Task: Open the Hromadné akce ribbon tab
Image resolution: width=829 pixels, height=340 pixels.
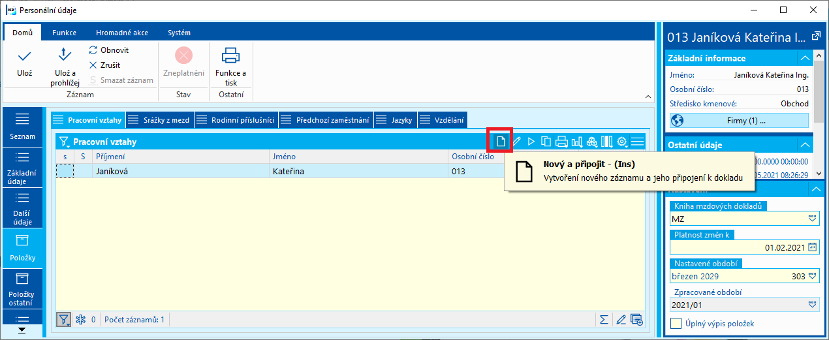Action: (121, 33)
